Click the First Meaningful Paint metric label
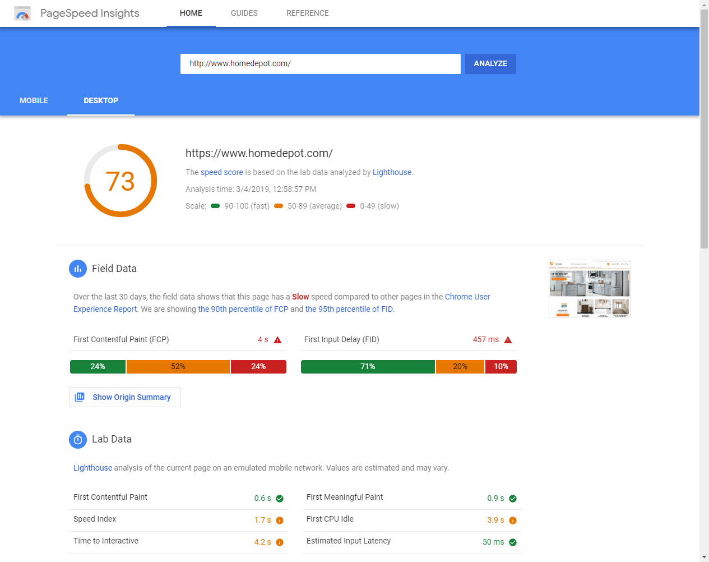 [345, 497]
